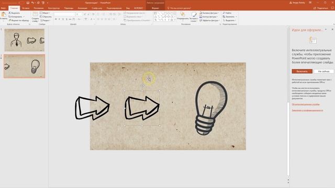Close the design ideas pane with X
Screen dimensions: 335x188
point(332,30)
